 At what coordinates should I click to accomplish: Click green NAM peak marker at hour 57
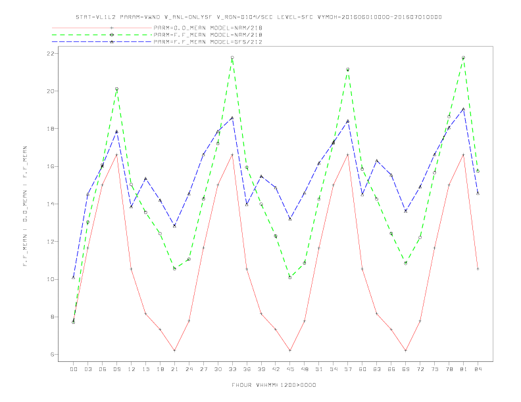pyautogui.click(x=348, y=70)
